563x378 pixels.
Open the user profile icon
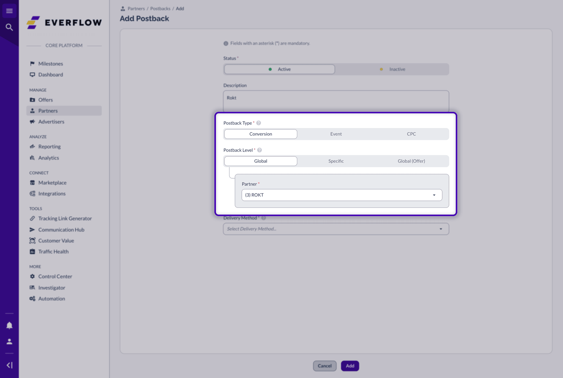[x=9, y=341]
